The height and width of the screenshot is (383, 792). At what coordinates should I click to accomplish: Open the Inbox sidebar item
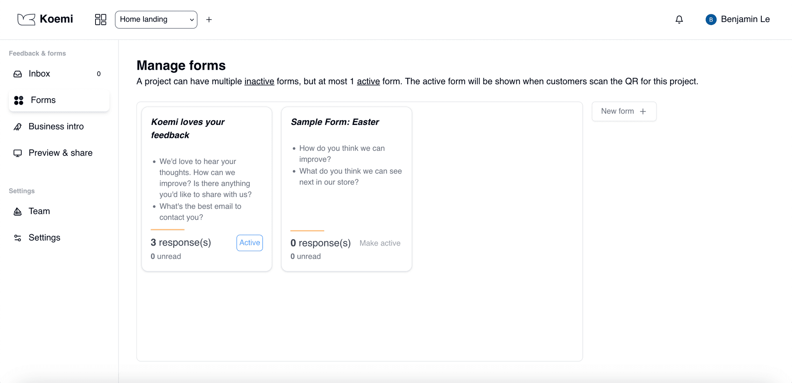[x=39, y=74]
